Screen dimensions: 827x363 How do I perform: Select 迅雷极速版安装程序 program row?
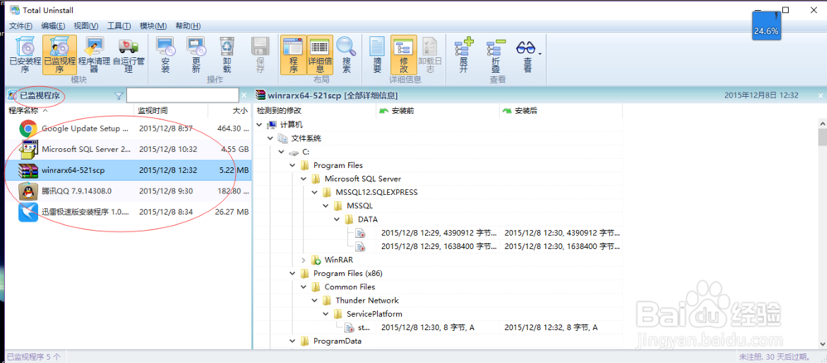pos(128,212)
